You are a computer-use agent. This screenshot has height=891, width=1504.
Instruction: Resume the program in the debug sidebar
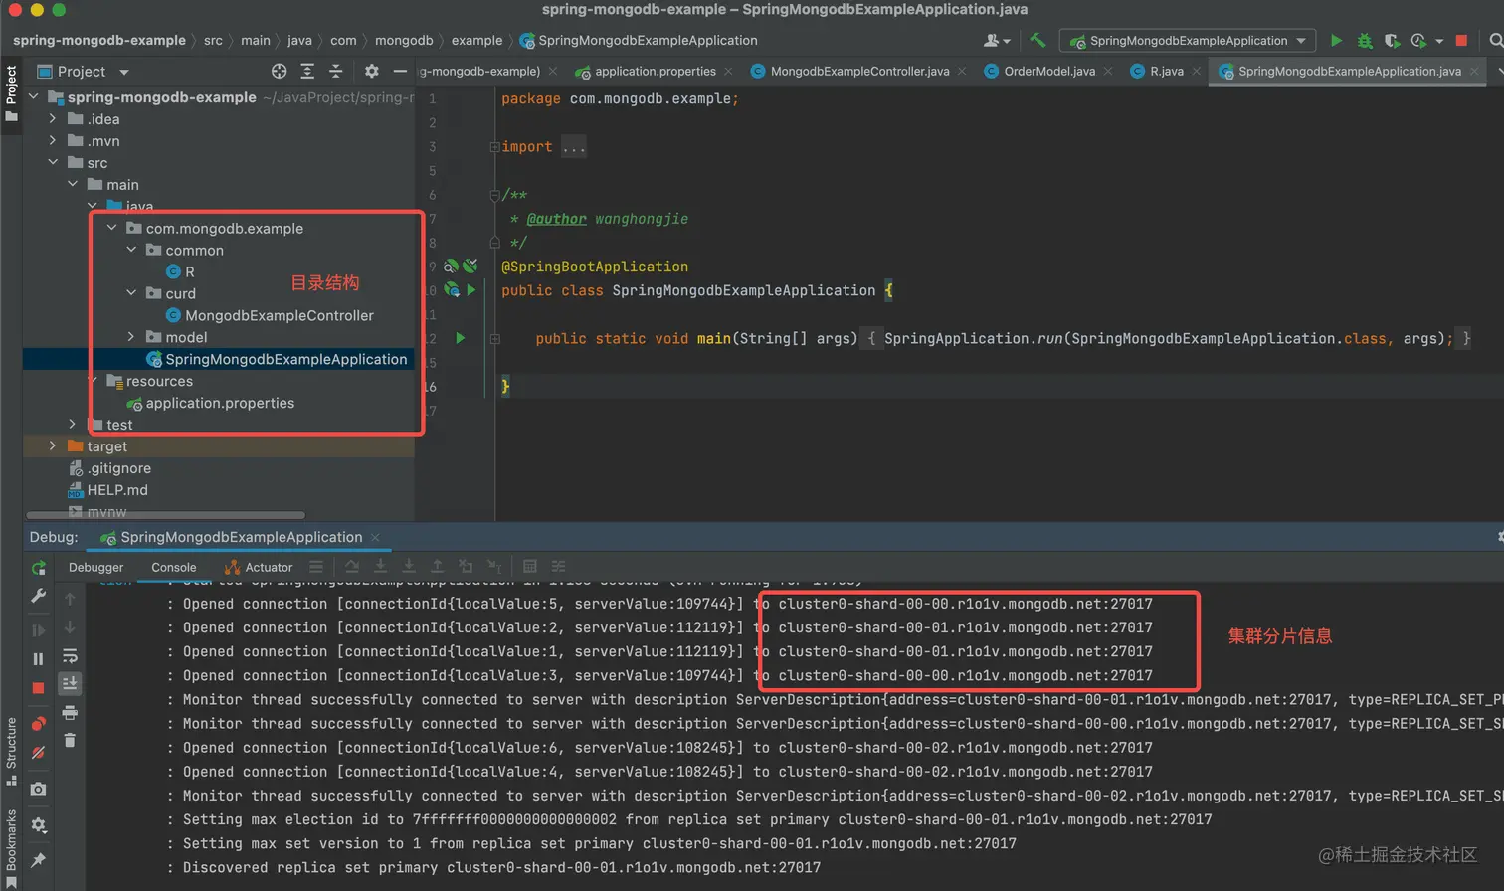point(39,630)
